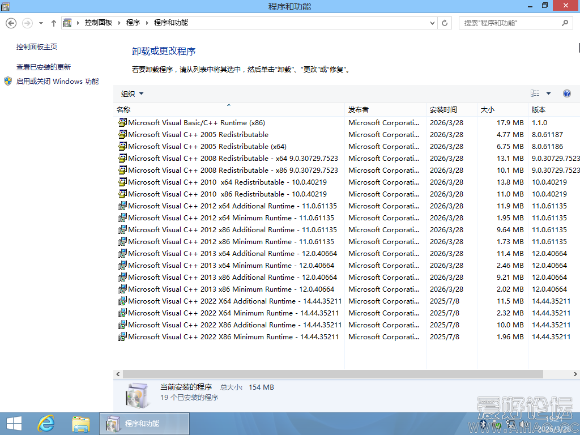The image size is (580, 435).
Task: Click version cell 1.1.0
Action: [x=540, y=122]
